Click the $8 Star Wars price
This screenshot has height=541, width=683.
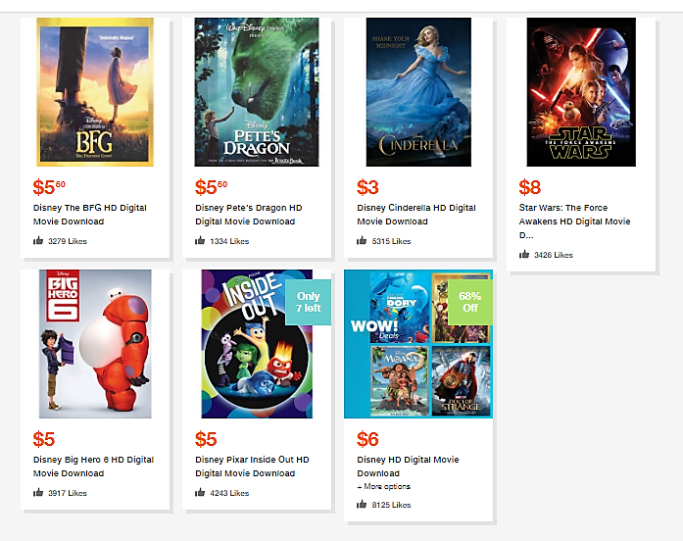coord(530,187)
